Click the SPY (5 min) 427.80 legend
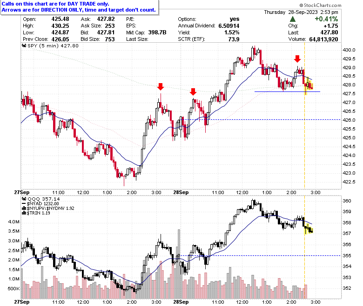Image resolution: width=363 pixels, height=306 pixels. [53, 46]
